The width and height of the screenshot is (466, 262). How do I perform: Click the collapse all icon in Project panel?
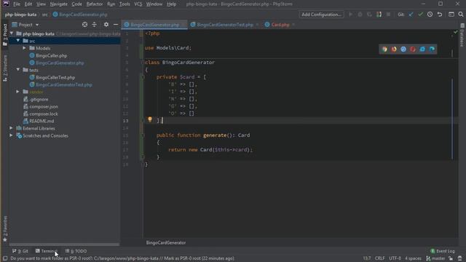coord(94,25)
